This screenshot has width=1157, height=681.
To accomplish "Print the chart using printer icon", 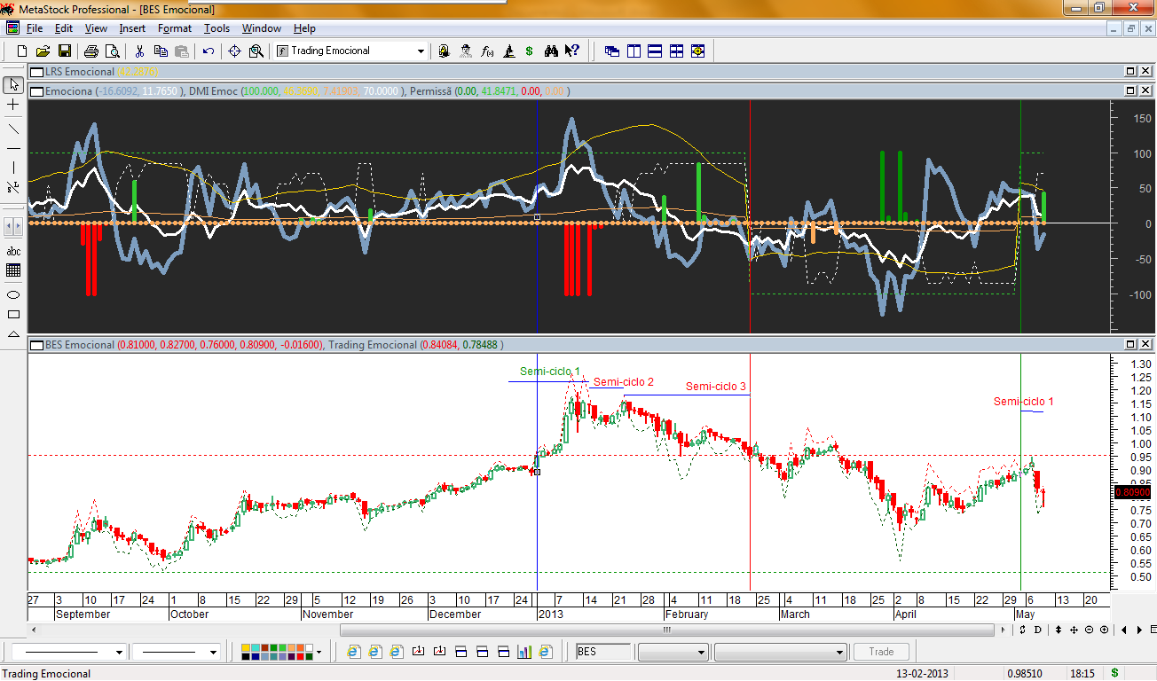I will click(x=91, y=51).
